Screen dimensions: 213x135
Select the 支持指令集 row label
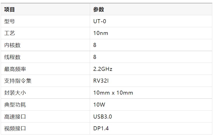click(18, 81)
